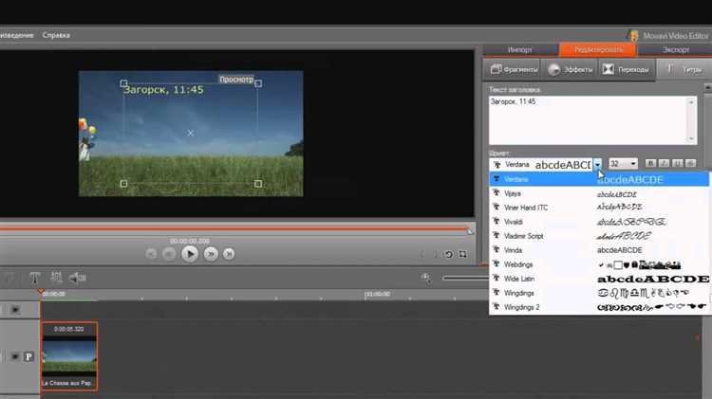Click the orange preview seek bar
This screenshot has height=399, width=712.
pos(234,229)
